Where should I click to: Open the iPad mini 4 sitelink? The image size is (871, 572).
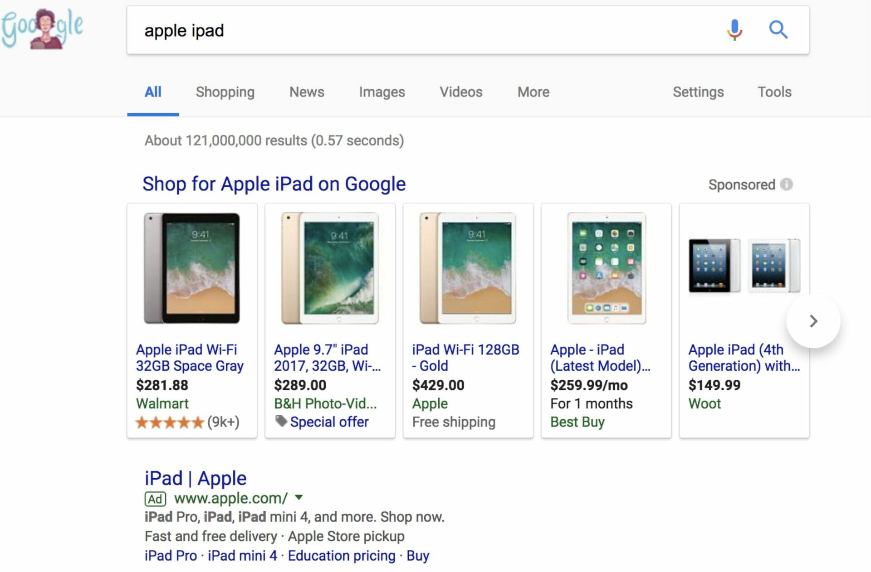coord(242,556)
